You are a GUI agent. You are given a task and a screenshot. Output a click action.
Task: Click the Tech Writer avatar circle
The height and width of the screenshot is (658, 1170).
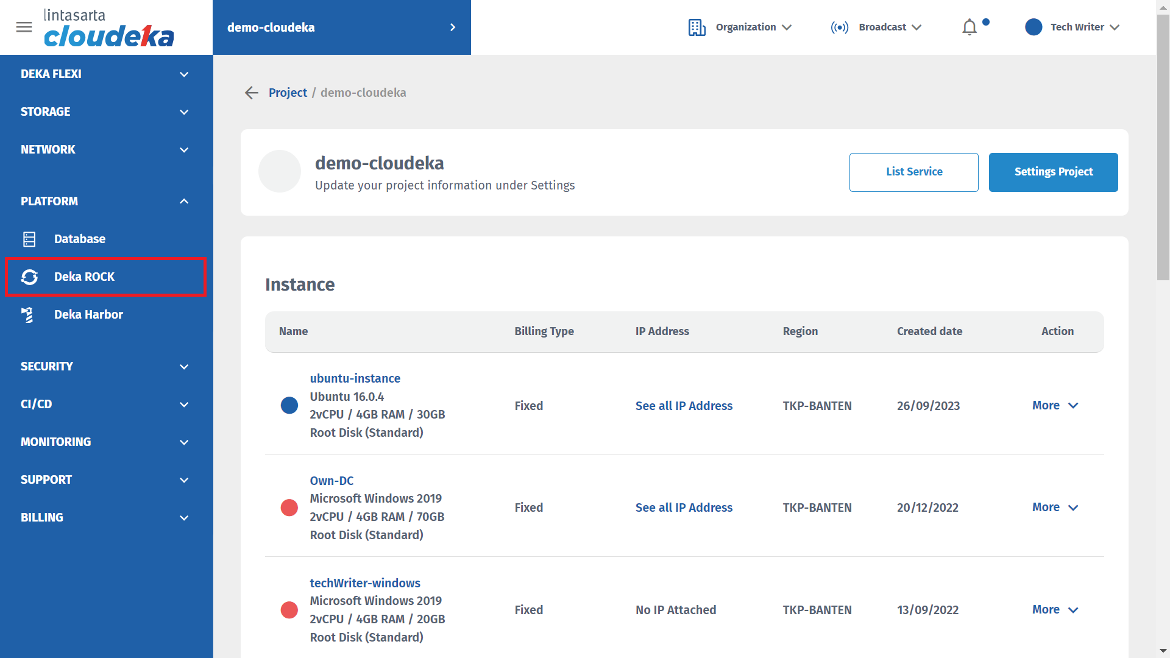(1033, 27)
